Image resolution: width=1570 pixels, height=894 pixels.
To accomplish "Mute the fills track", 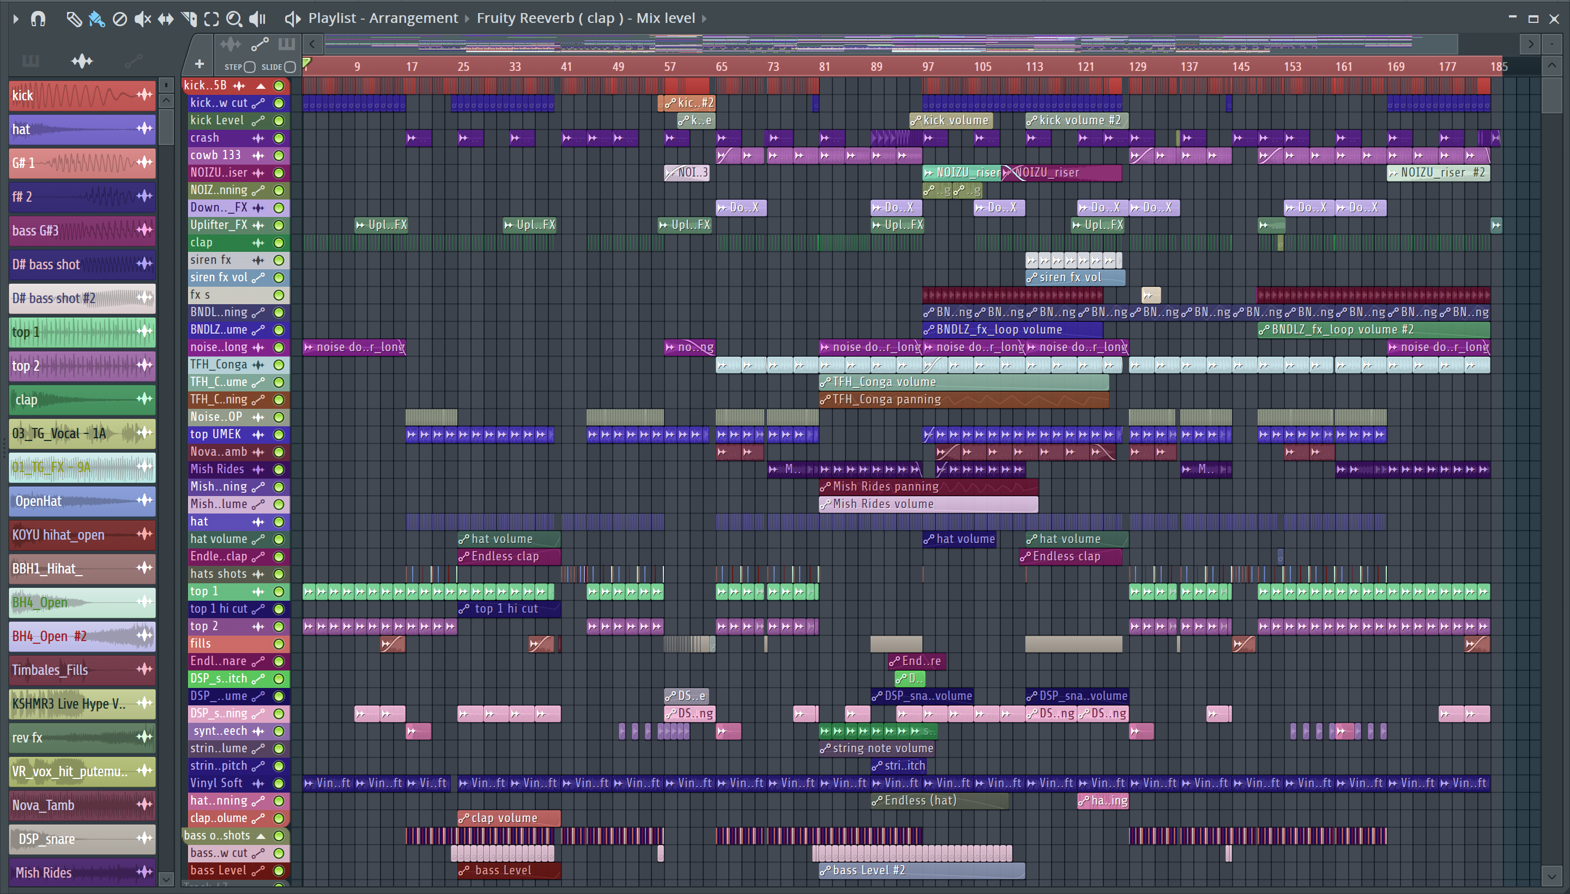I will tap(279, 644).
